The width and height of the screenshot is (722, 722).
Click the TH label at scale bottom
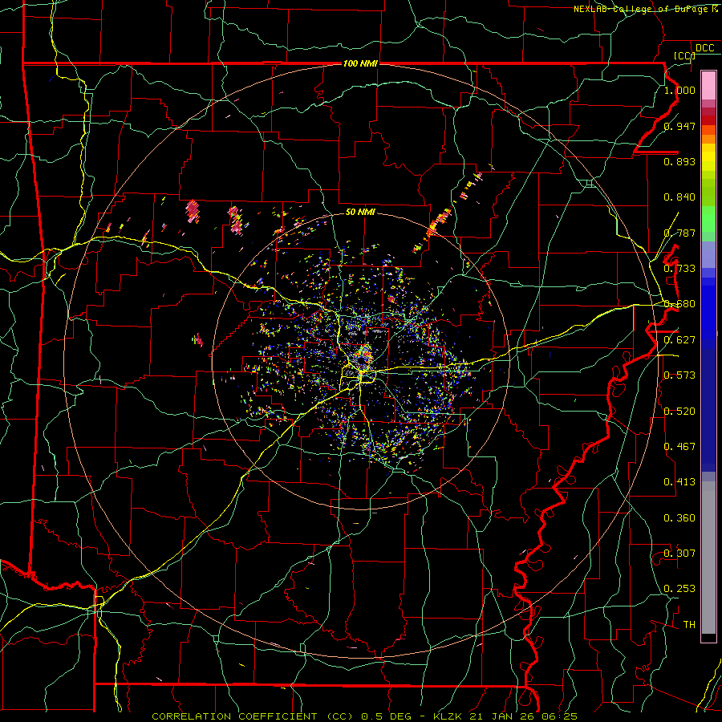click(689, 625)
